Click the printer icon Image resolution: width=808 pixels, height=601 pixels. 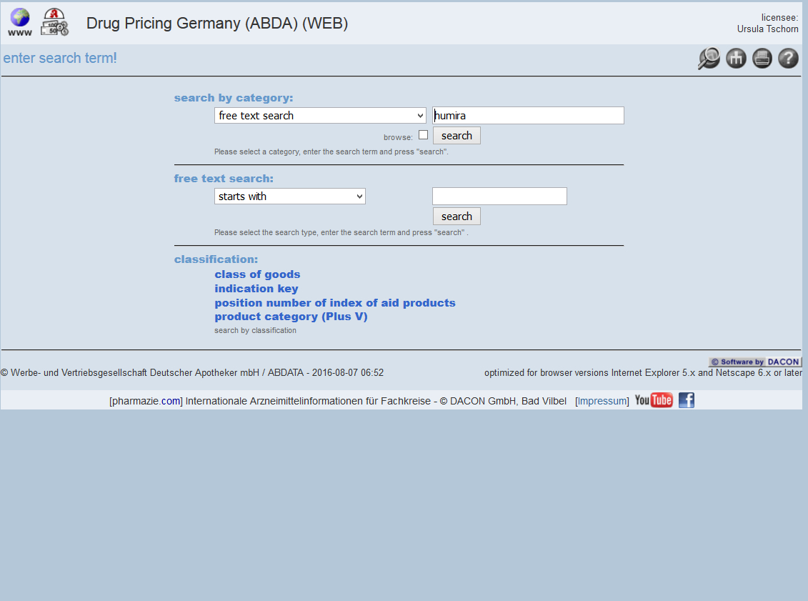762,59
